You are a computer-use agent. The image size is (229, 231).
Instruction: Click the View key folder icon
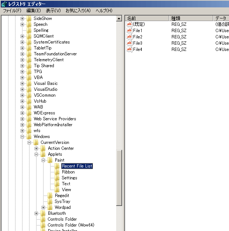(x=57, y=190)
